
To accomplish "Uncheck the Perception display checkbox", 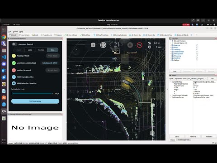I will point(197,54).
